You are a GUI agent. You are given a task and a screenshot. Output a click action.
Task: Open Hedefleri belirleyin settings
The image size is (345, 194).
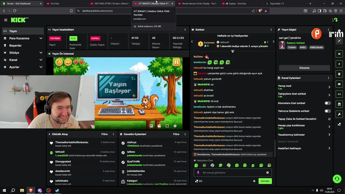(x=304, y=148)
